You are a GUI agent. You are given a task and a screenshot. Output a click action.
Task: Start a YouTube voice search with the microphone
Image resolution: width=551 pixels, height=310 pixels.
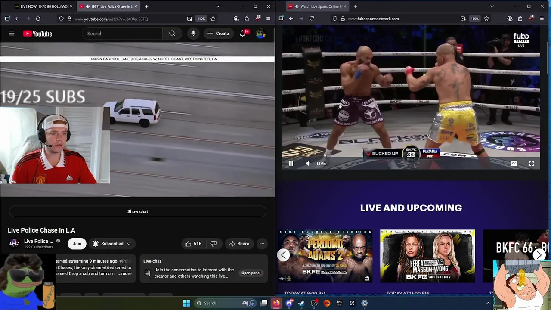coord(193,34)
